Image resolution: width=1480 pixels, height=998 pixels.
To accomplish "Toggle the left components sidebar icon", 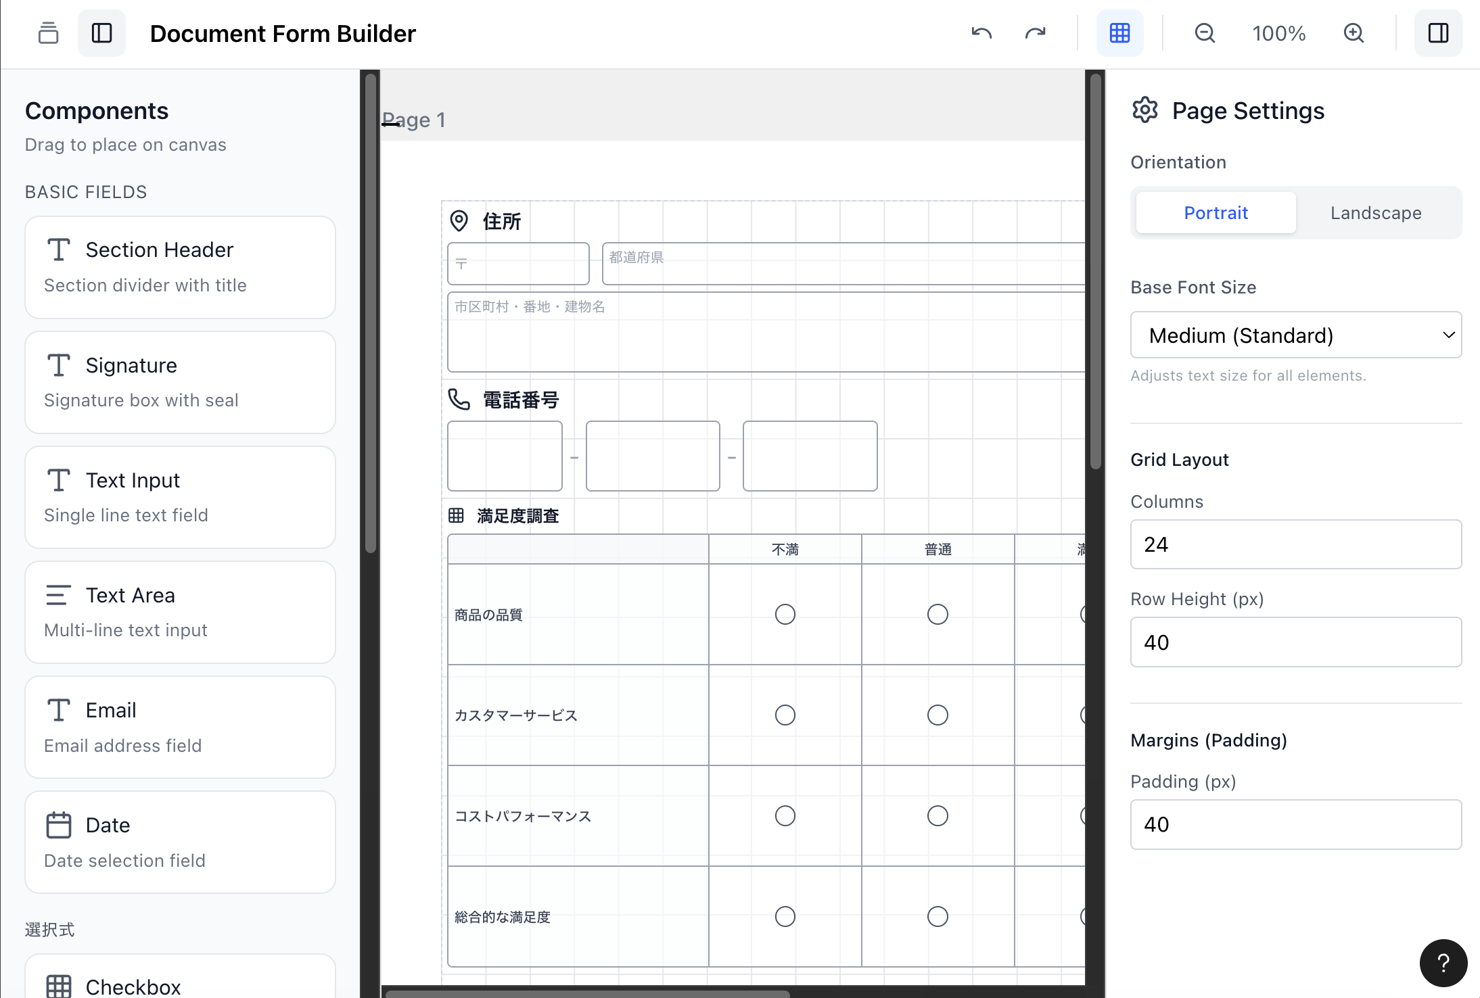I will pyautogui.click(x=101, y=33).
